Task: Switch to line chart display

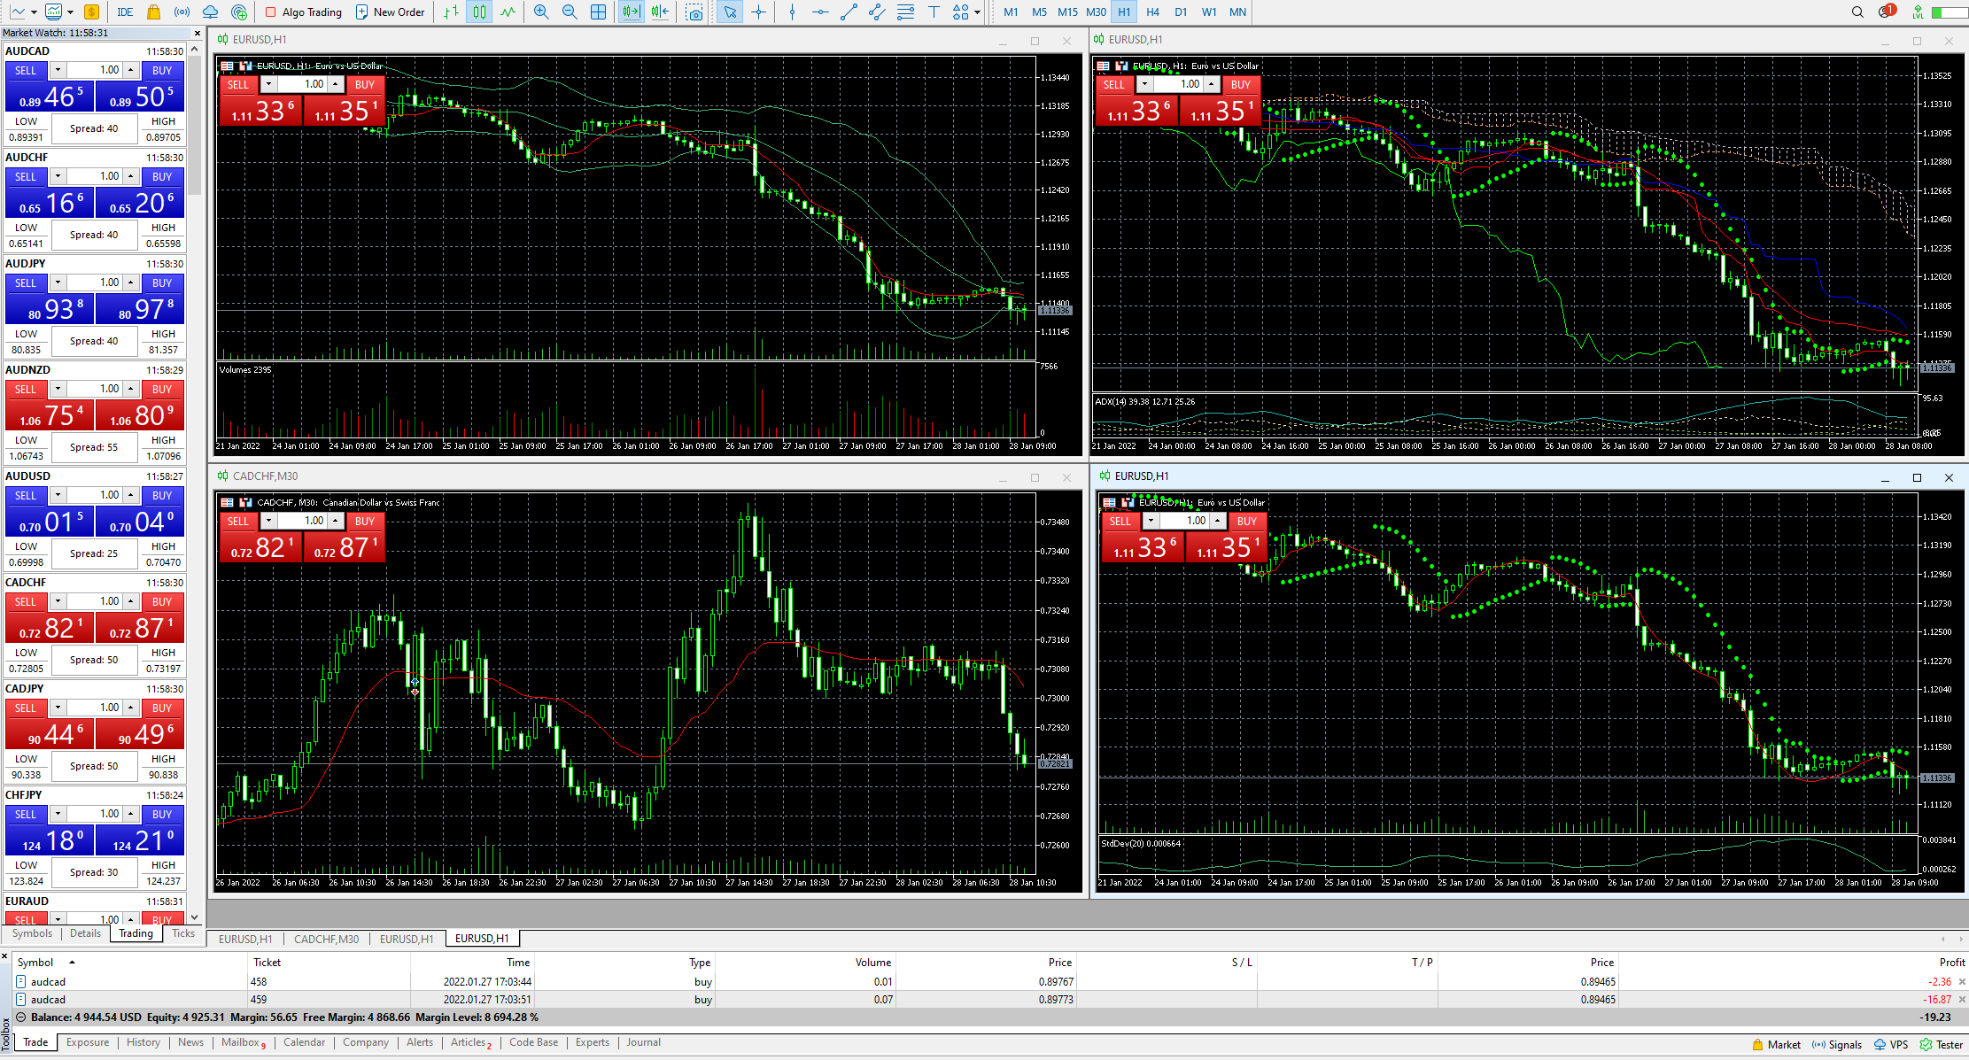Action: point(508,12)
